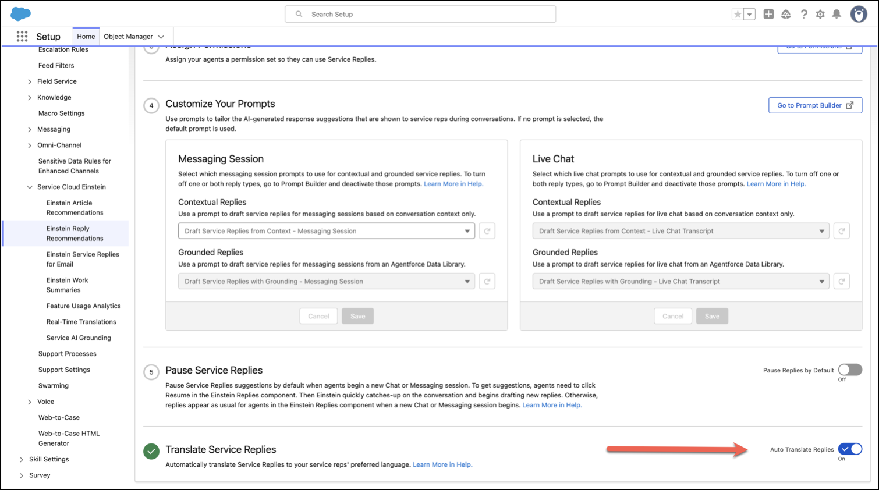This screenshot has height=490, width=879.
Task: Open Learn More in Help under Pause Service Replies
Action: 552,405
